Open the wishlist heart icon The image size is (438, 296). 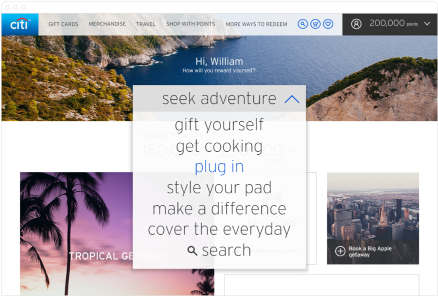pyautogui.click(x=328, y=24)
